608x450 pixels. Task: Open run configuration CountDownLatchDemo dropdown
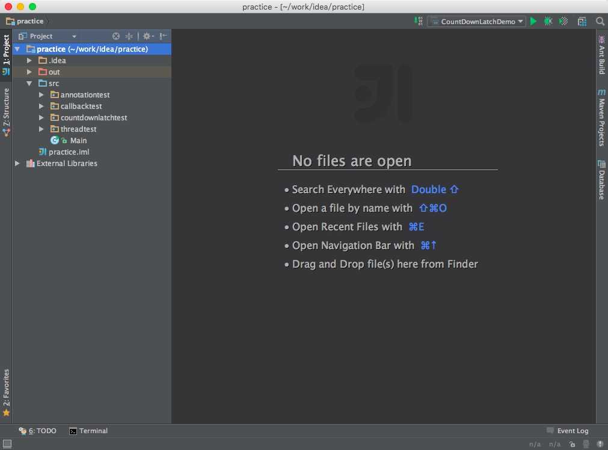pyautogui.click(x=476, y=21)
